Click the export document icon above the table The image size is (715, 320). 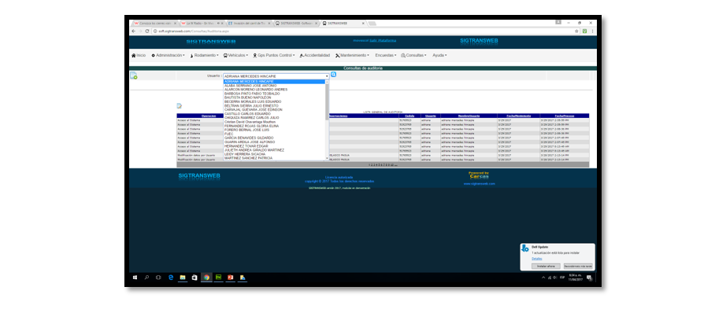tap(180, 106)
